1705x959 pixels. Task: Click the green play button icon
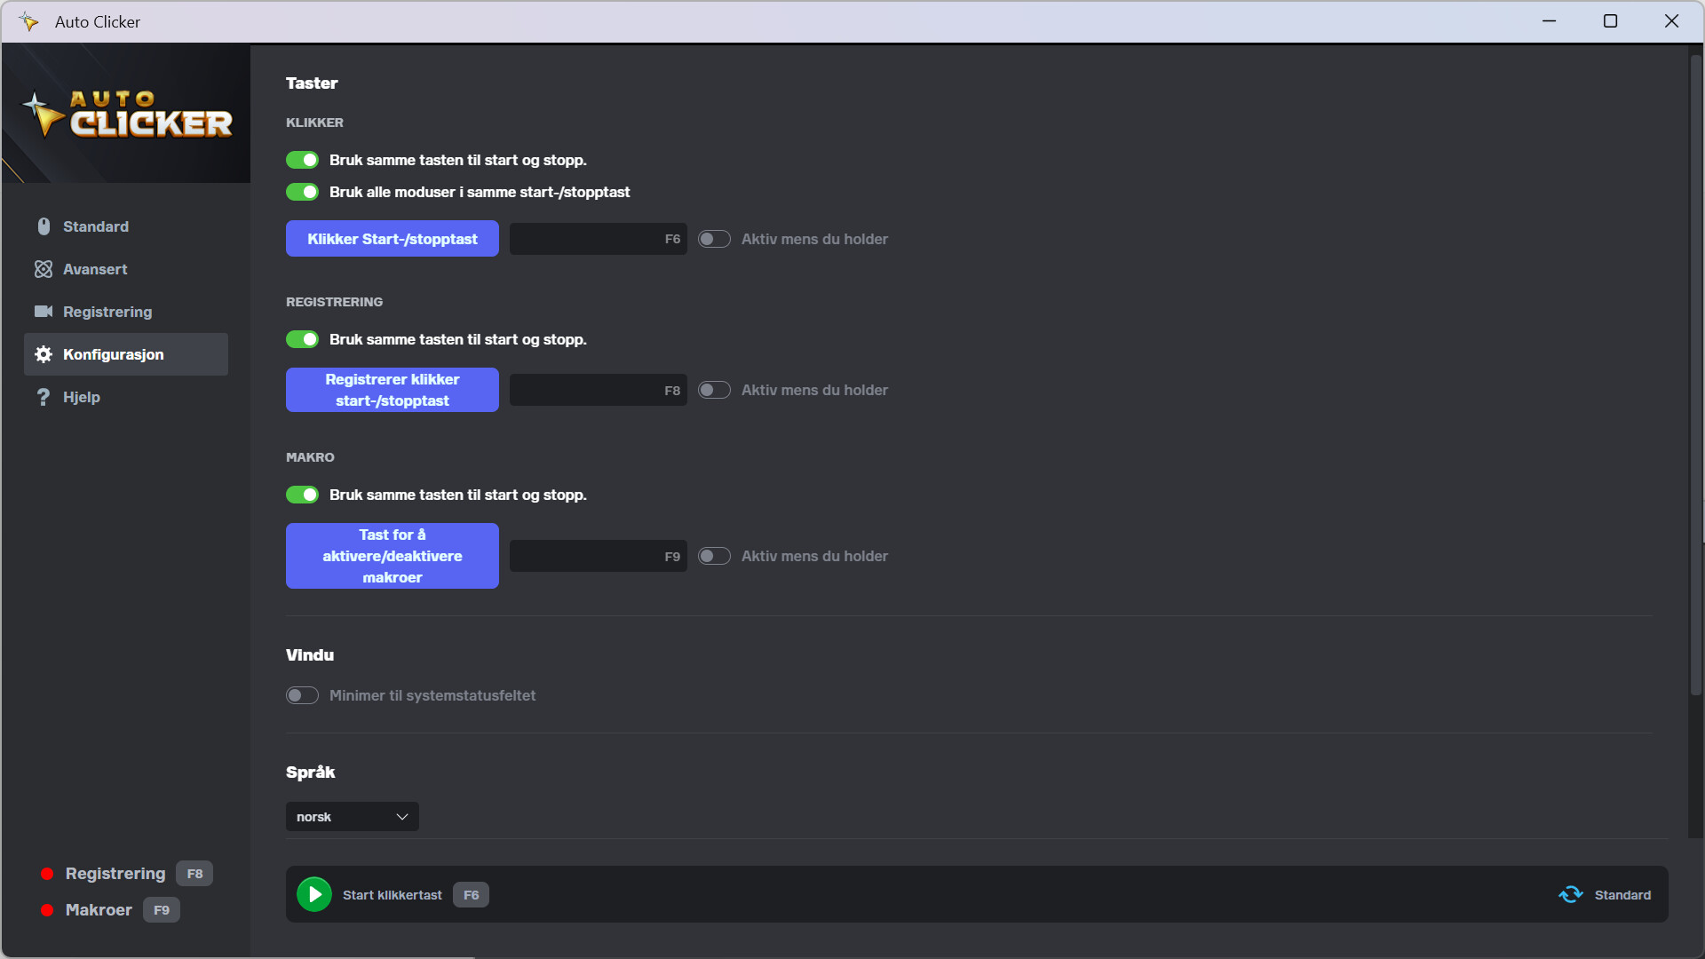314,894
